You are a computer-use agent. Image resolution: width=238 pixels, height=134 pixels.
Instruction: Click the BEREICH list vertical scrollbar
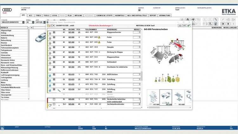(x=29, y=58)
